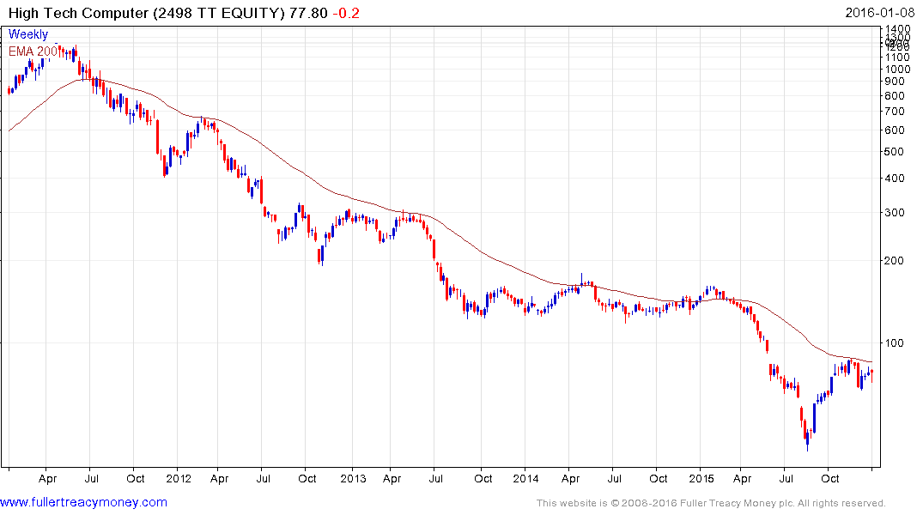Click the Apr label right after 2015
Image resolution: width=923 pixels, height=515 pixels.
click(743, 478)
